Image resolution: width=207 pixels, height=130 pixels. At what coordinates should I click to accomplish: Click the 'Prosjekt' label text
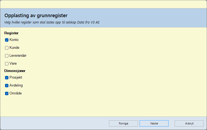[16, 78]
